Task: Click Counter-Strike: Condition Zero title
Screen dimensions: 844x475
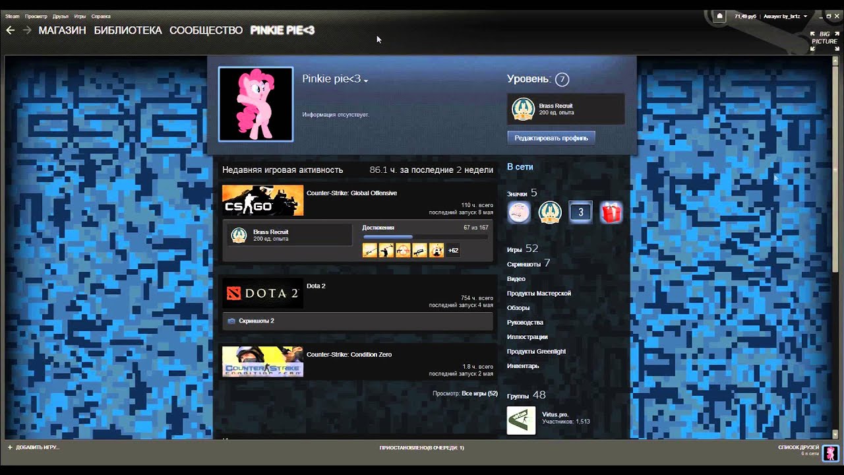Action: 349,355
